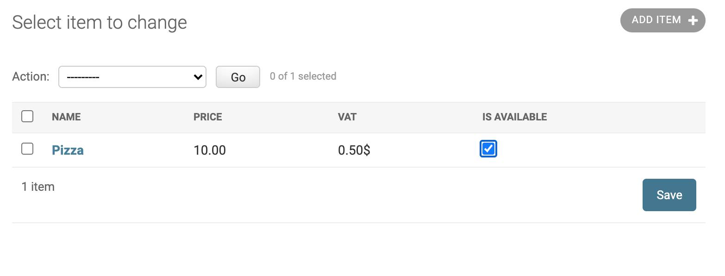Screen dimensions: 725x276
Task: Click the plus icon on Add Item
Action: pos(693,20)
